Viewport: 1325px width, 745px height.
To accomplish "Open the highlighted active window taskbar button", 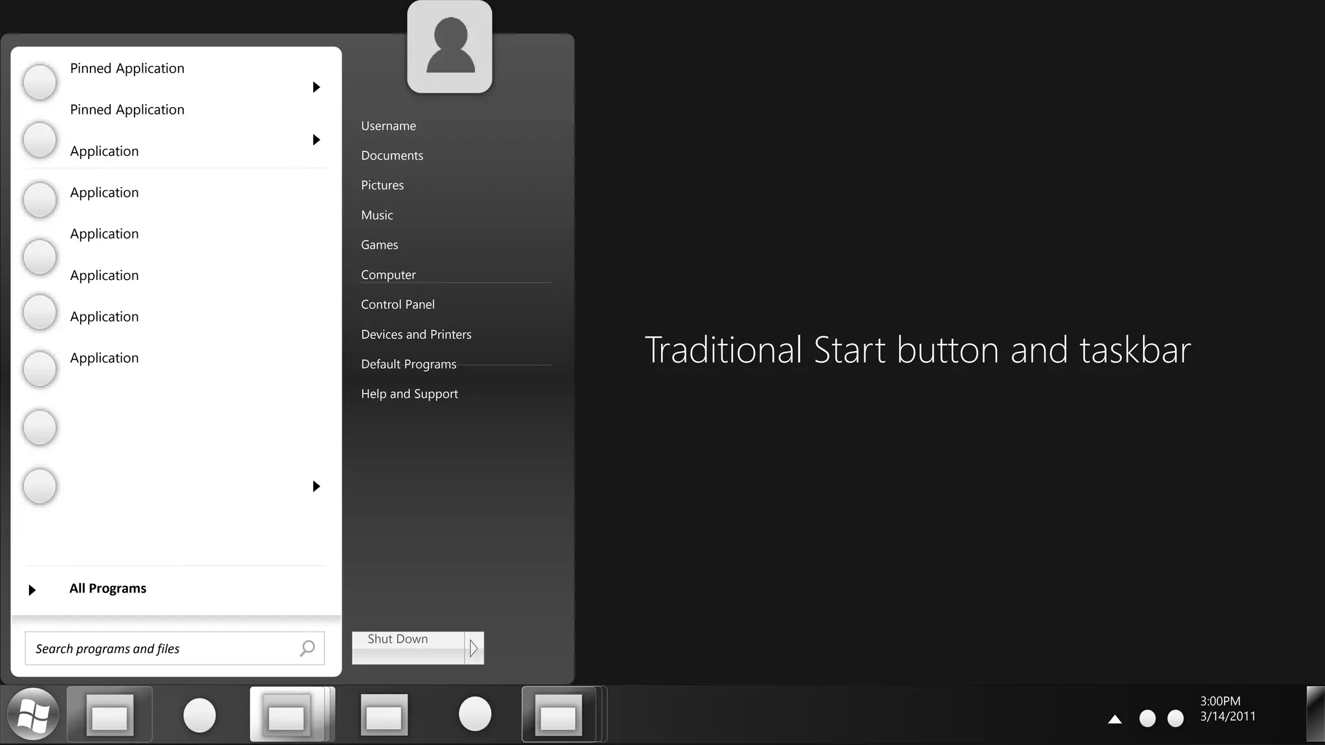I will coord(287,715).
